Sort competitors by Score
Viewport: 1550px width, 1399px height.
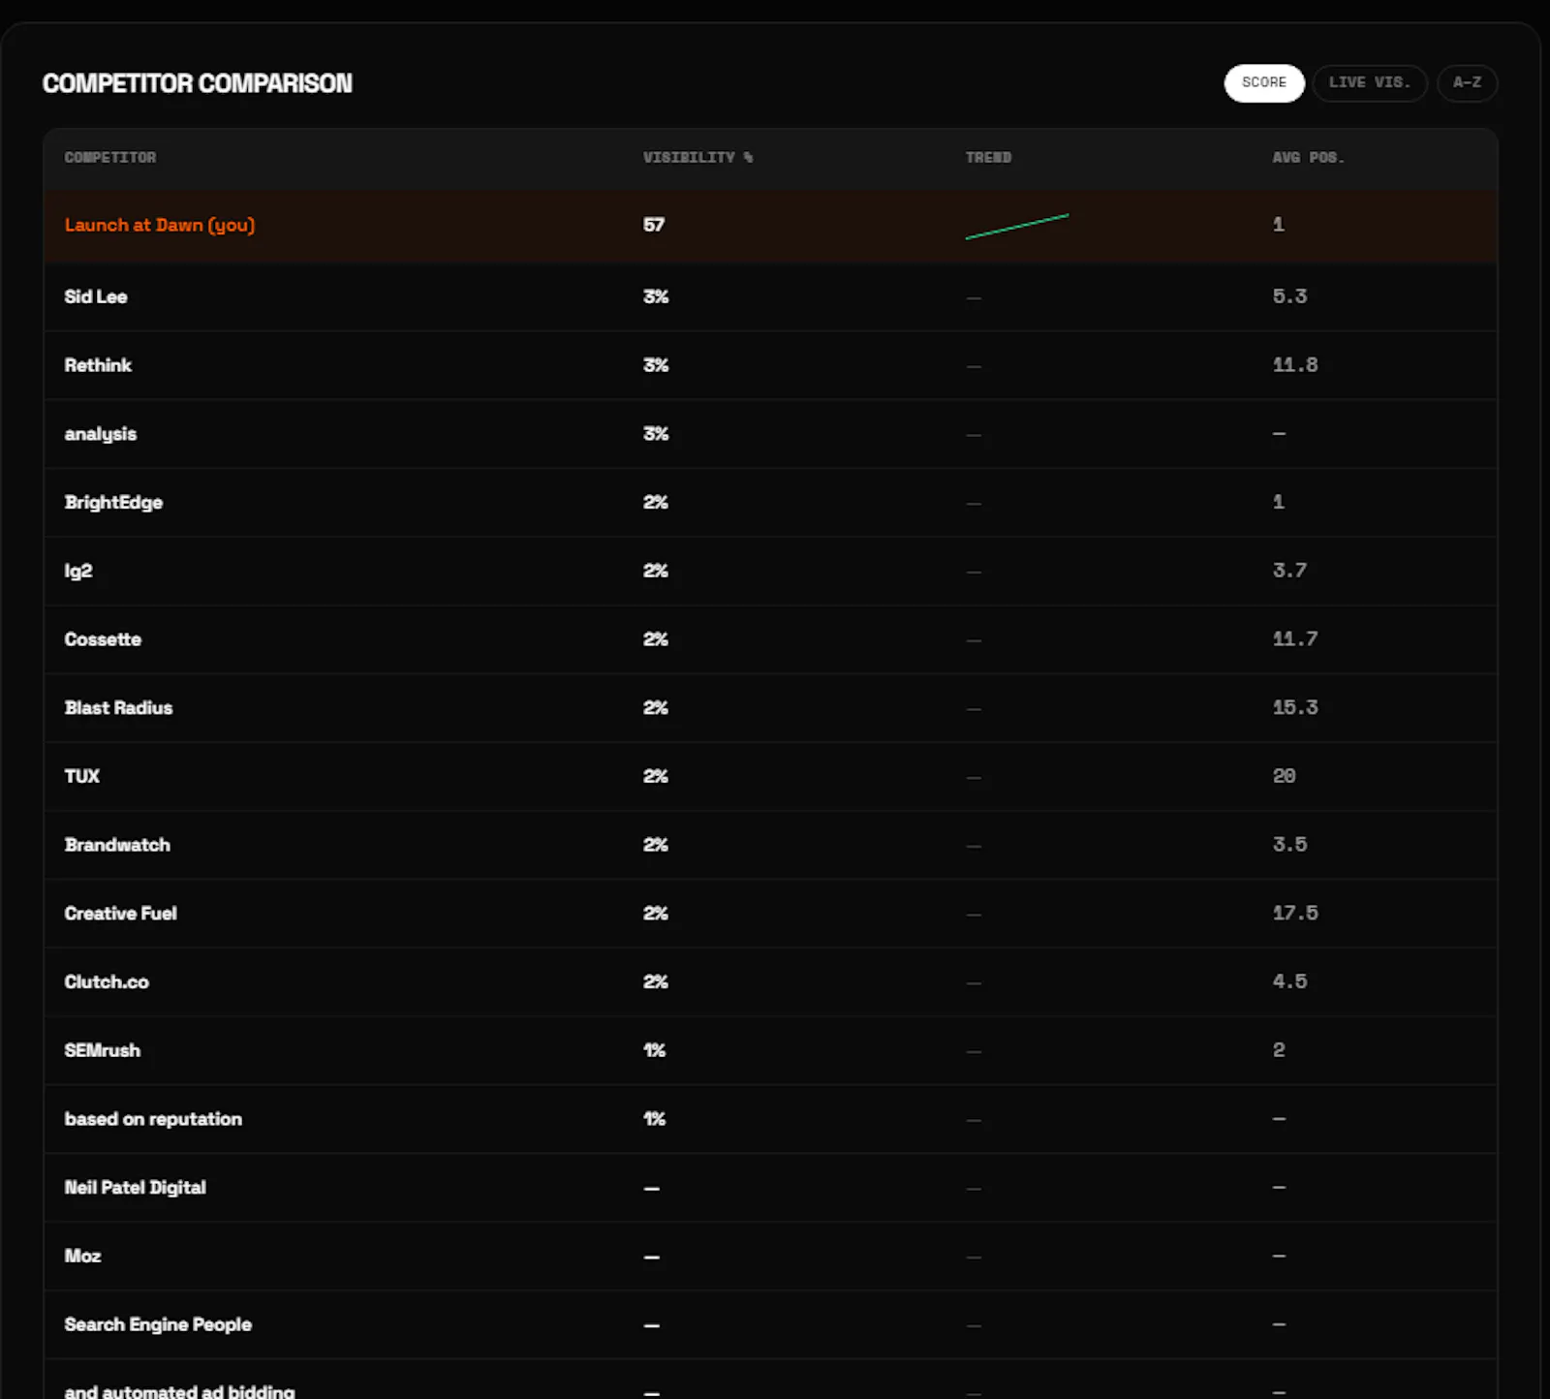[1264, 82]
